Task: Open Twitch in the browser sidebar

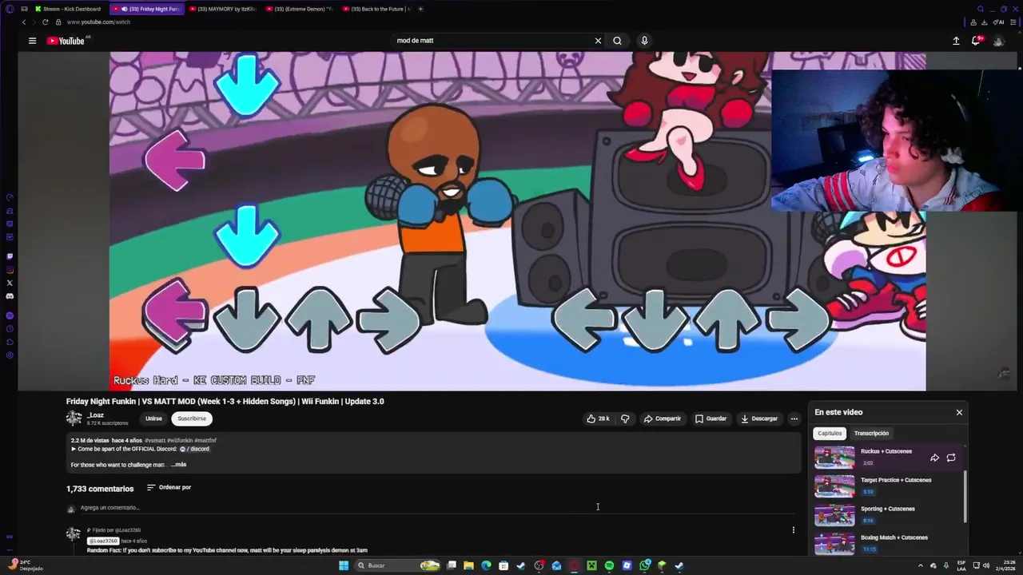Action: click(10, 256)
